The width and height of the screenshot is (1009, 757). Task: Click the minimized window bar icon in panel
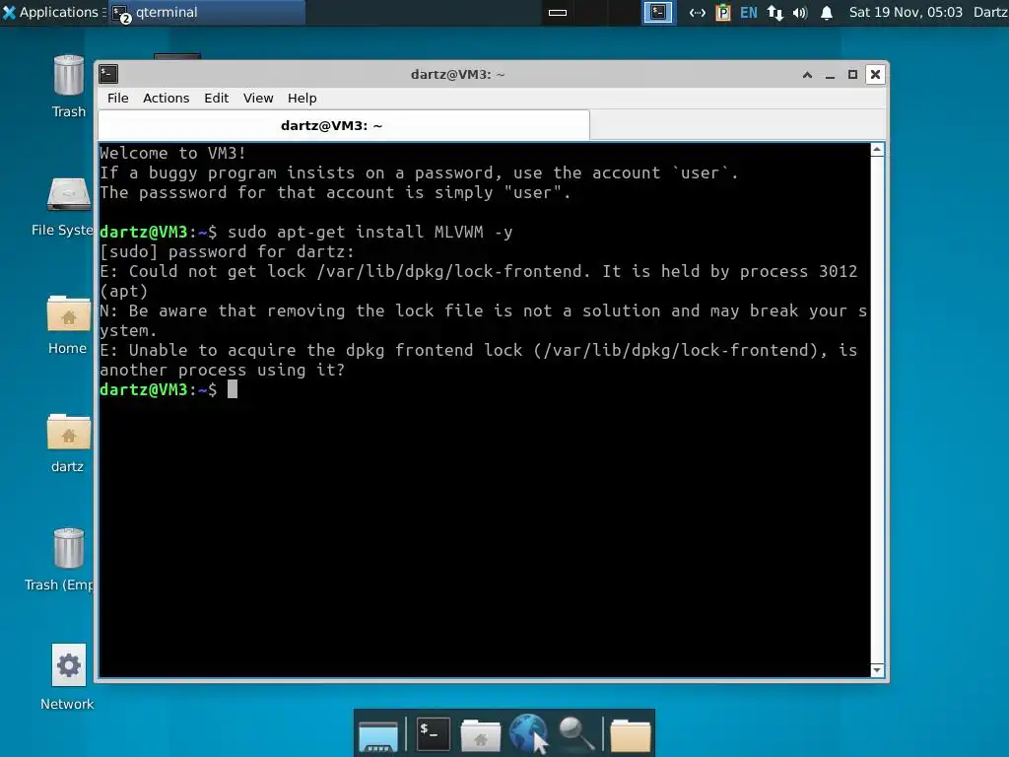(558, 12)
